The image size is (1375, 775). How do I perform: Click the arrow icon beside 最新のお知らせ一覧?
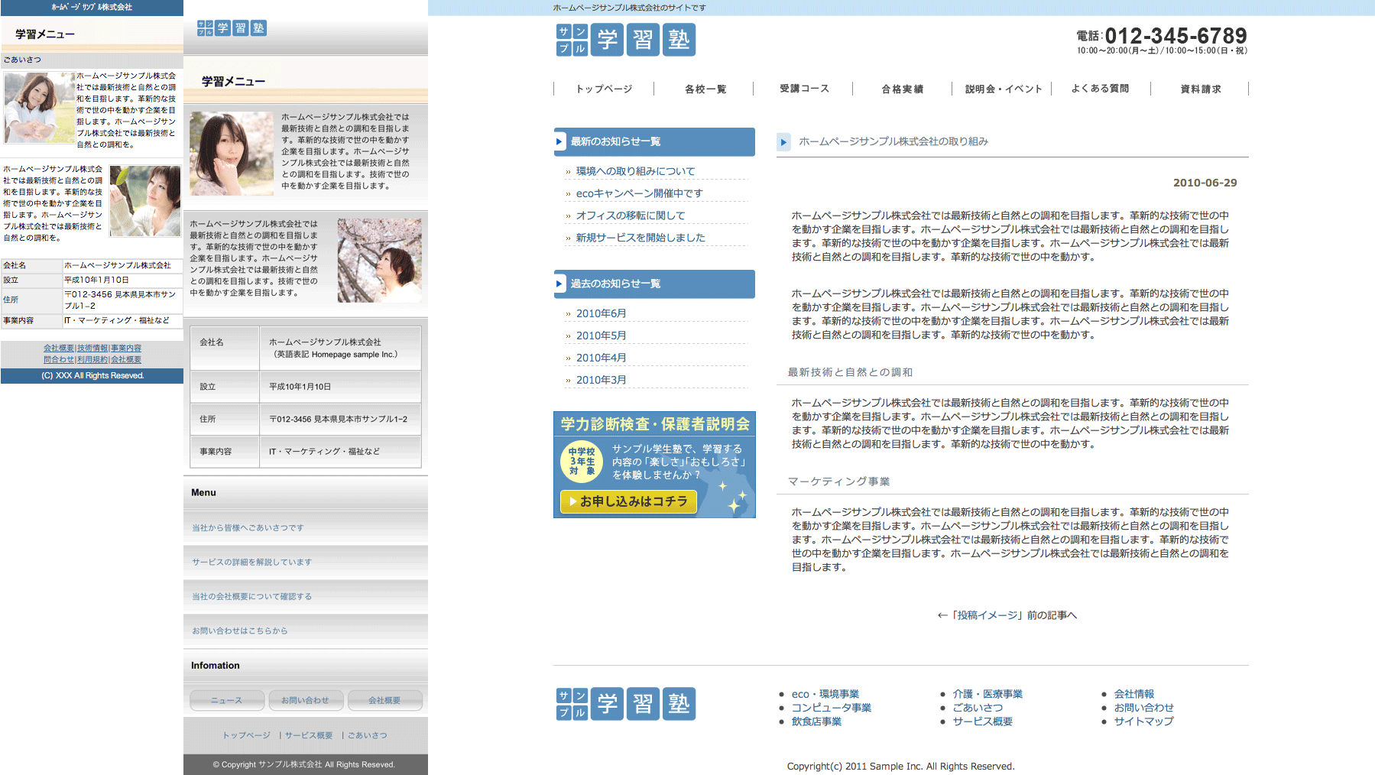(x=559, y=142)
